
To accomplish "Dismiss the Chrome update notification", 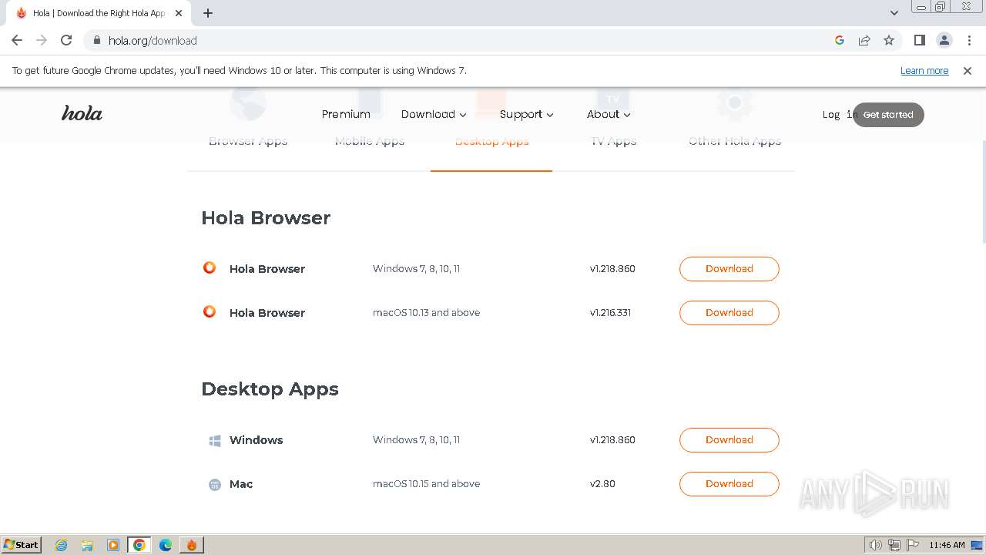I will (x=968, y=70).
